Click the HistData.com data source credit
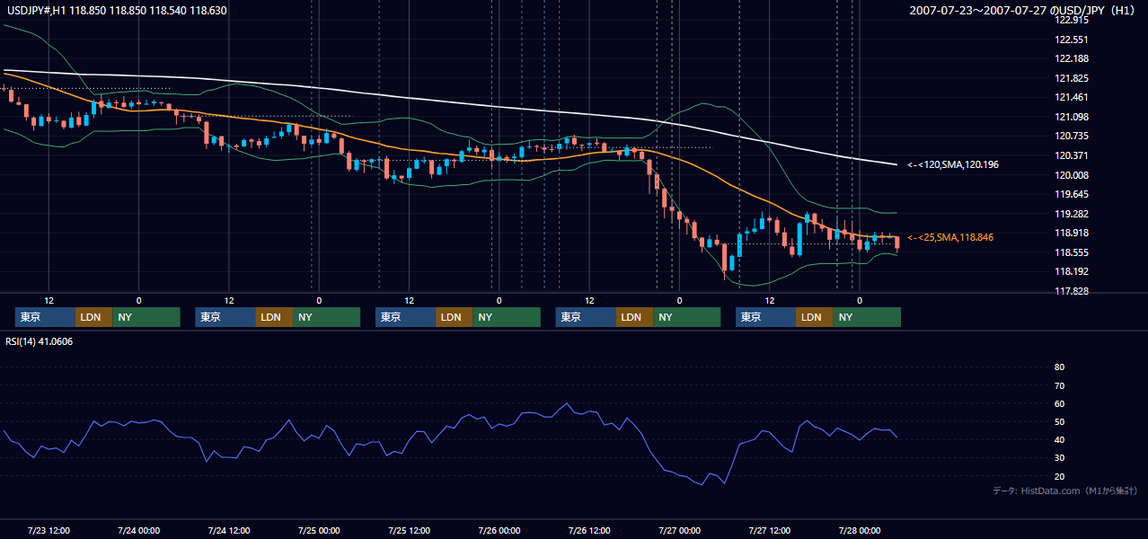The image size is (1148, 539). pos(1065,490)
